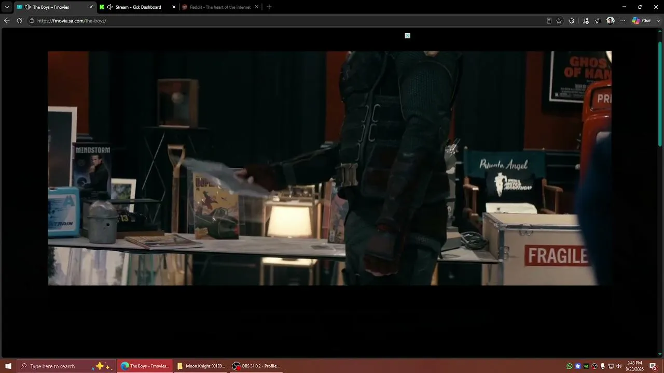Open WhatsApp tray icon
Viewport: 664px width, 373px height.
[x=570, y=366]
